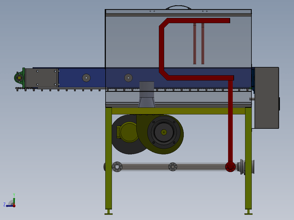Image resolution: width=294 pixels, height=220 pixels.
Task: Select the right olive frame leg
Action: [248, 158]
